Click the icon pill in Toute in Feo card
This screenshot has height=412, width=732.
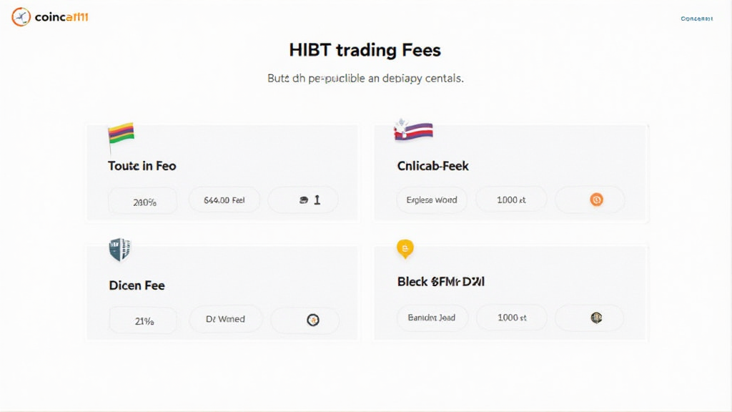coord(303,200)
